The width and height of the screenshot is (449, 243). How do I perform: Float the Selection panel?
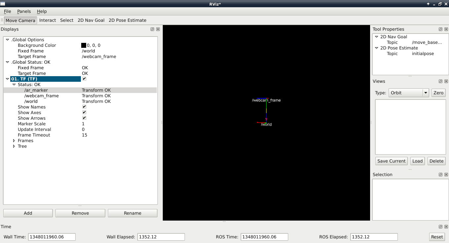point(440,175)
